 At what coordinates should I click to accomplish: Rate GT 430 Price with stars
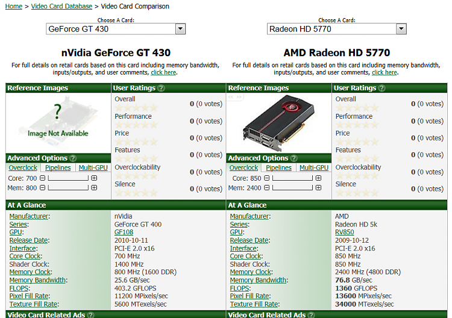click(136, 142)
